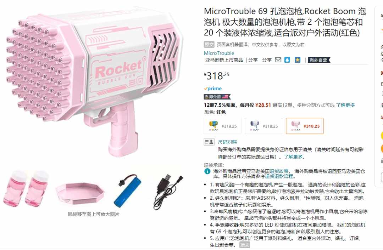This screenshot has height=250, width=383.
Task: Open the 退货政策 return policy link
Action: click(x=279, y=171)
